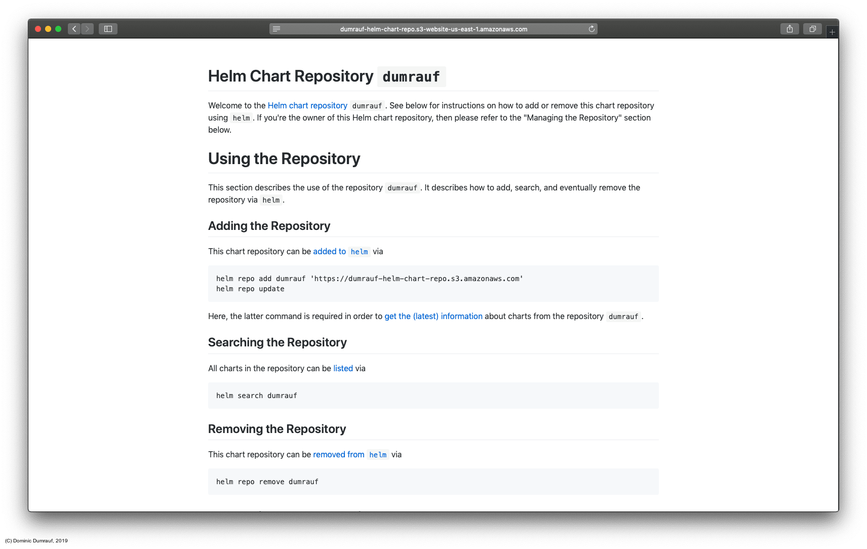Screen dimensions: 867x549
Task: Select the helm search dumrauf snippet
Action: (257, 396)
